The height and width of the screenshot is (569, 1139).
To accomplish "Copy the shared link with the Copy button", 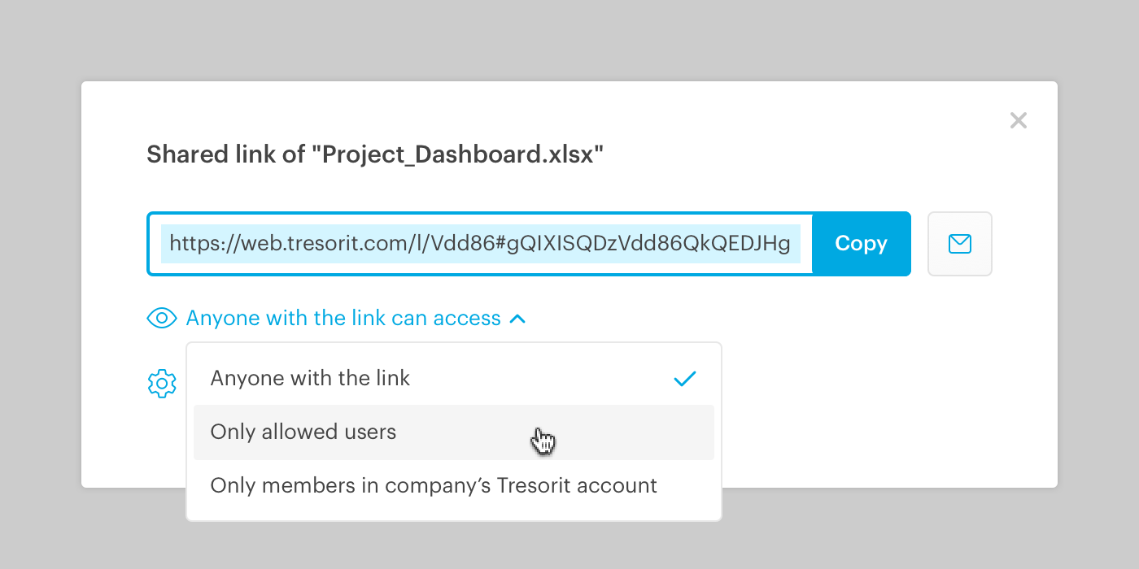I will pyautogui.click(x=861, y=244).
